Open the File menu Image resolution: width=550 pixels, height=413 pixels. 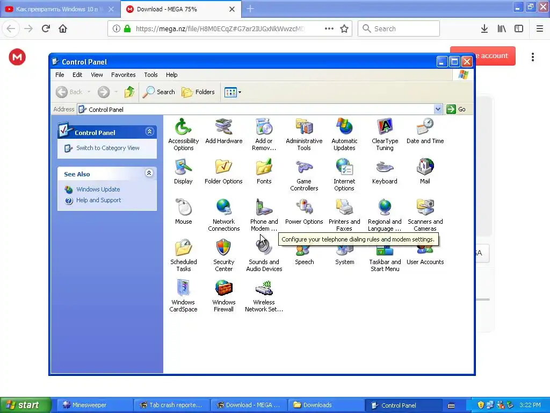[60, 75]
